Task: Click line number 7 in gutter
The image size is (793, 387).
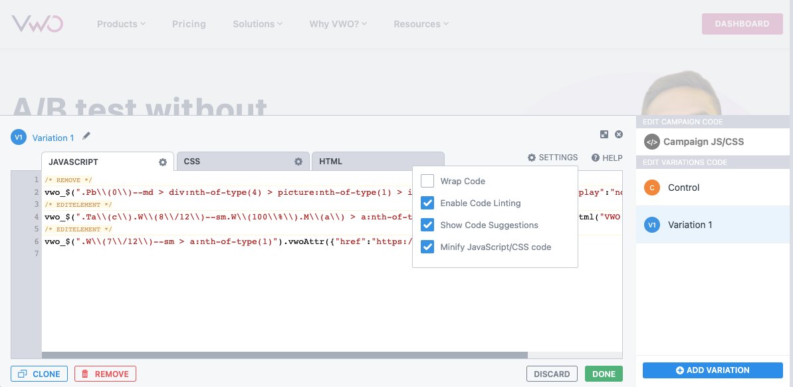Action: [37, 253]
